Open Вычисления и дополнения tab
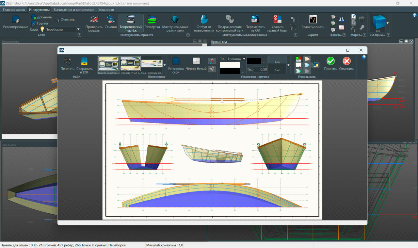 point(74,10)
